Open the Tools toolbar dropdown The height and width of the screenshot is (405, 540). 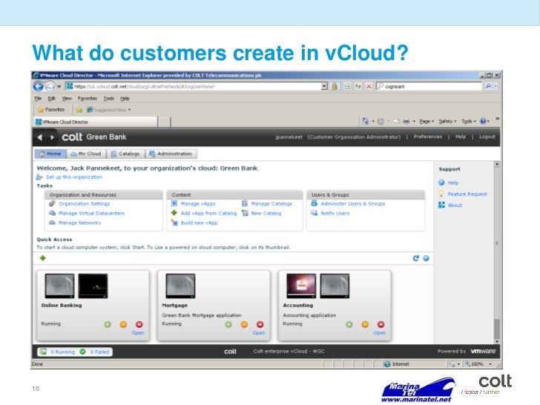coord(469,121)
